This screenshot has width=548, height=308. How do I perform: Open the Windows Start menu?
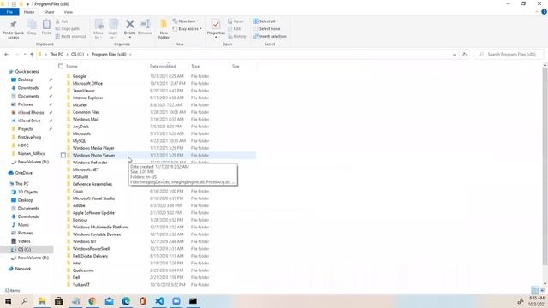(x=8, y=301)
